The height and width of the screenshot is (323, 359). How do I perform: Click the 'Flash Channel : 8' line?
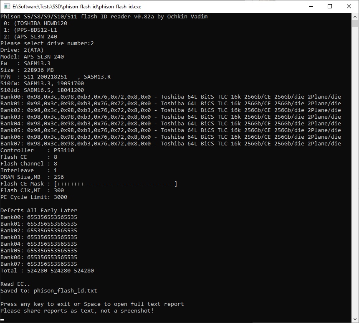[x=29, y=164]
